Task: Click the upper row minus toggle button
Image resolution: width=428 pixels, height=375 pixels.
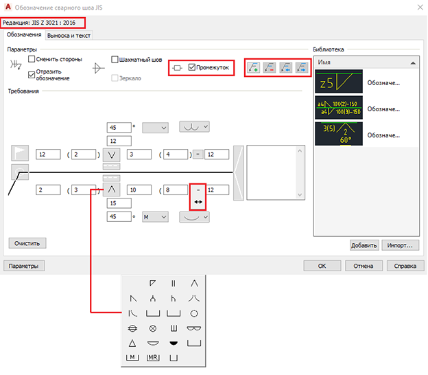Action: click(x=198, y=155)
